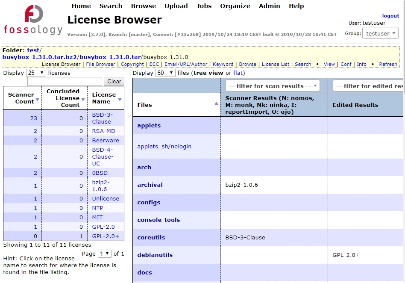The width and height of the screenshot is (405, 283).
Task: Open the archival folder
Action: point(150,185)
